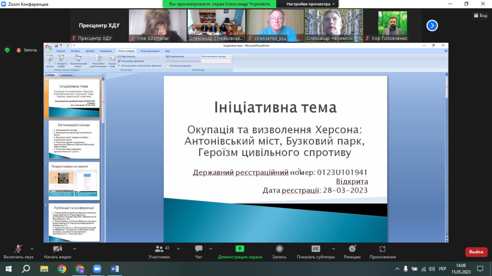The width and height of the screenshot is (492, 276).
Task: Open Zoom 'Приложения' icon
Action: [x=382, y=252]
